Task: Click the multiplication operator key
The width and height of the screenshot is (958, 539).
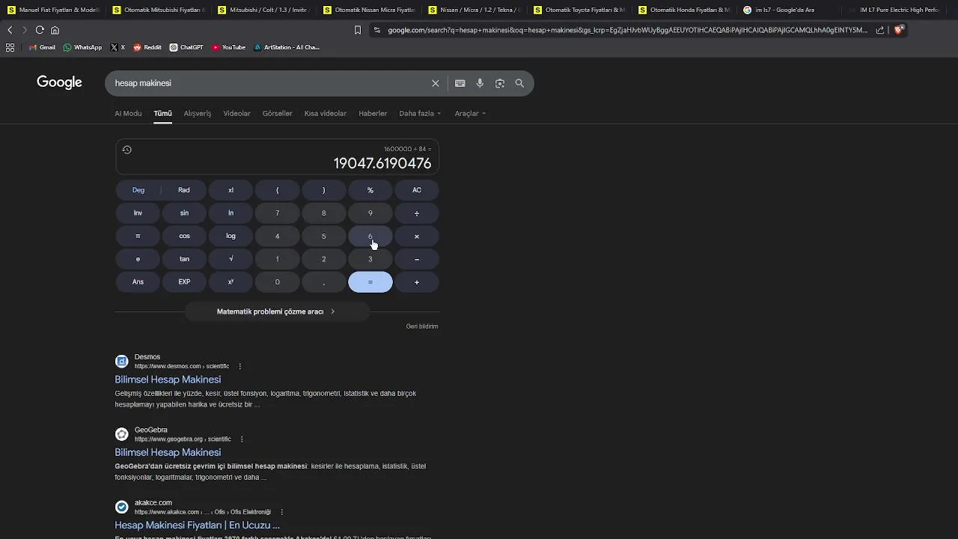Action: click(417, 237)
